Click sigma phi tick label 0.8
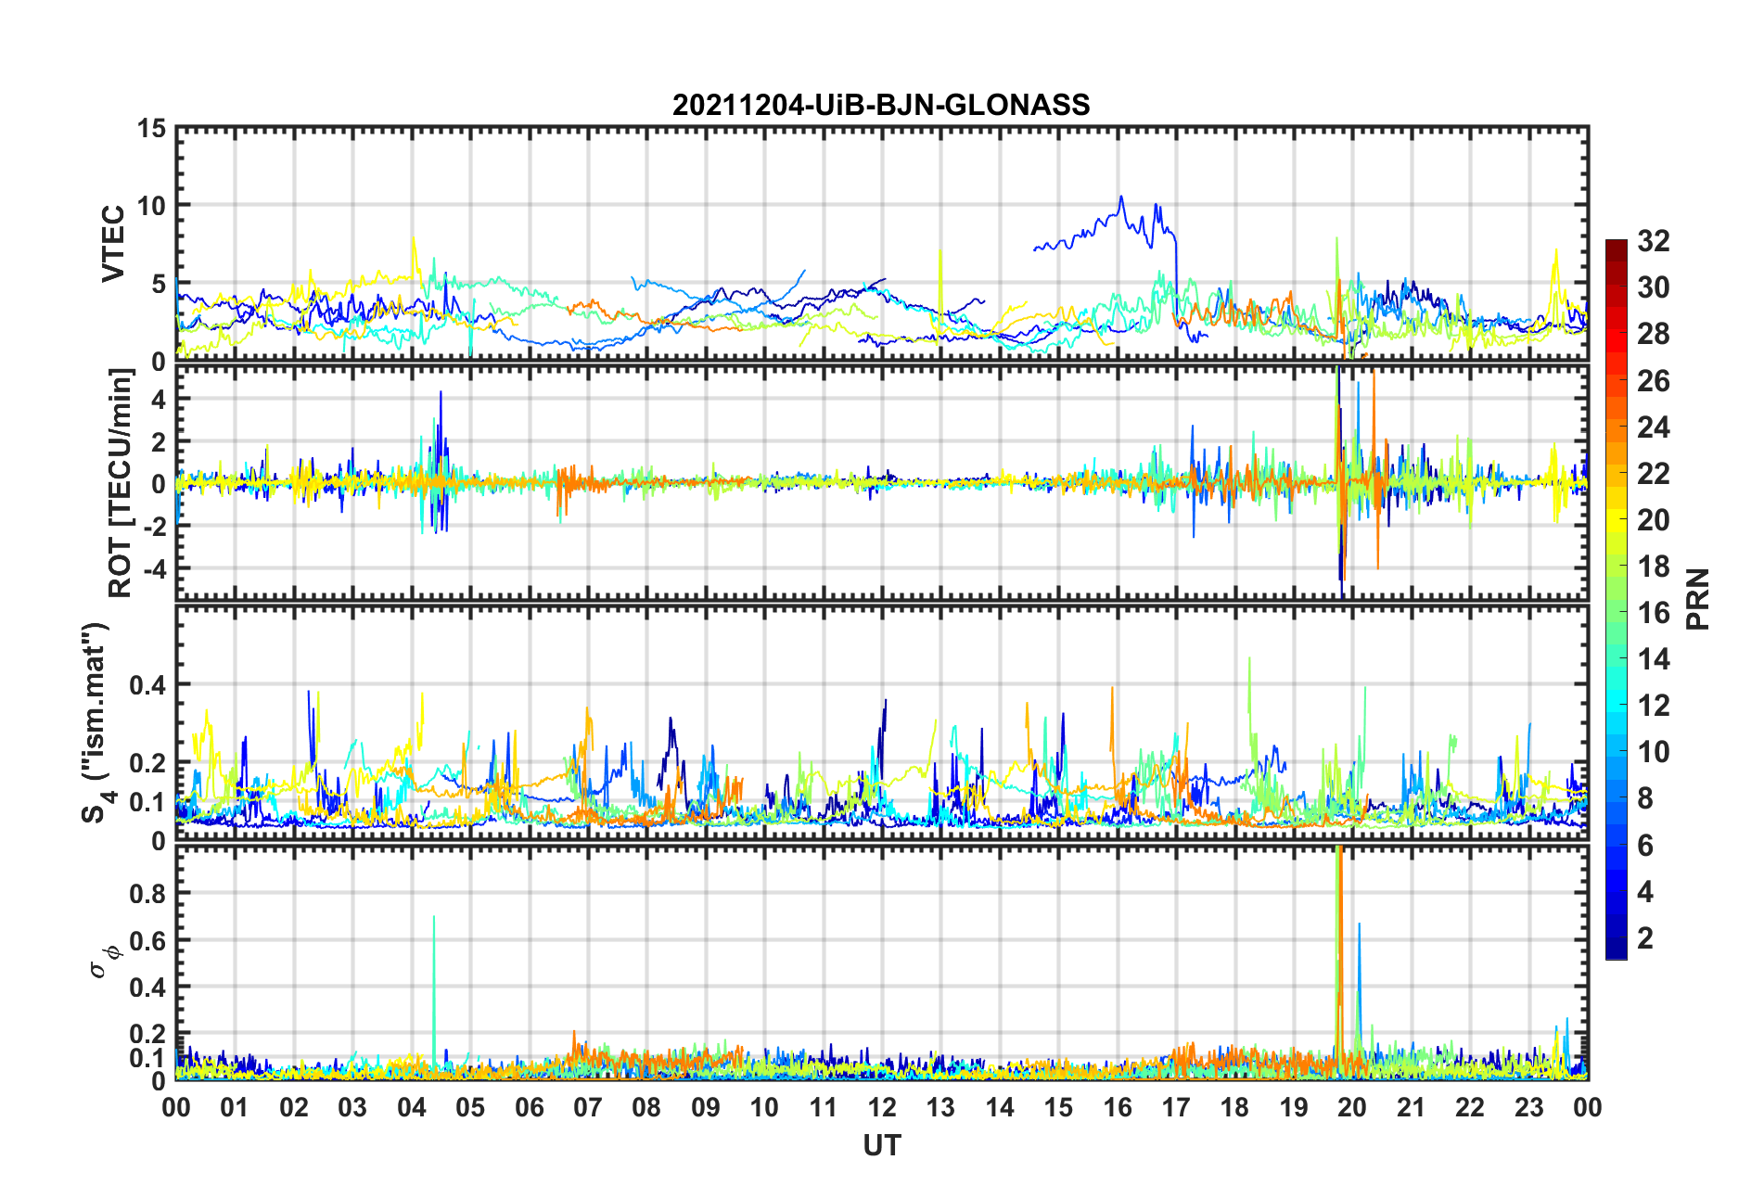Image resolution: width=1764 pixels, height=1198 pixels. click(x=147, y=894)
